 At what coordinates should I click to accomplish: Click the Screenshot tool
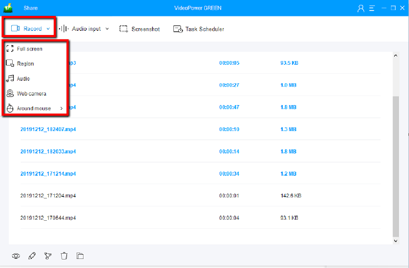click(139, 29)
